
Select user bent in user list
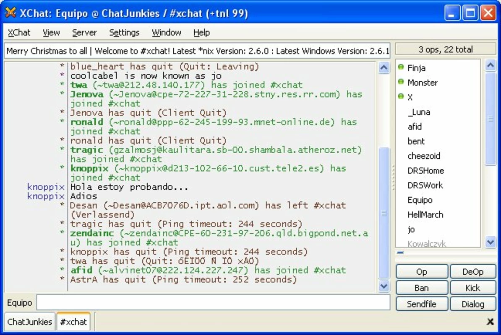point(438,141)
